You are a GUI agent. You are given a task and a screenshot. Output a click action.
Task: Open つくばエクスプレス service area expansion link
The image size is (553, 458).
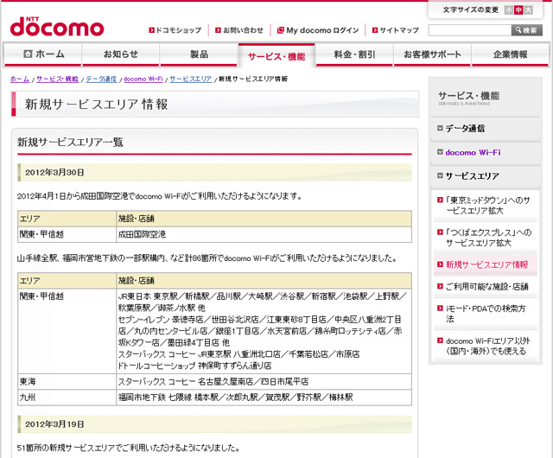point(488,238)
